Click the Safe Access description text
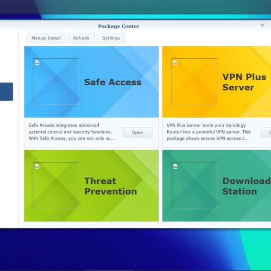 (x=71, y=132)
